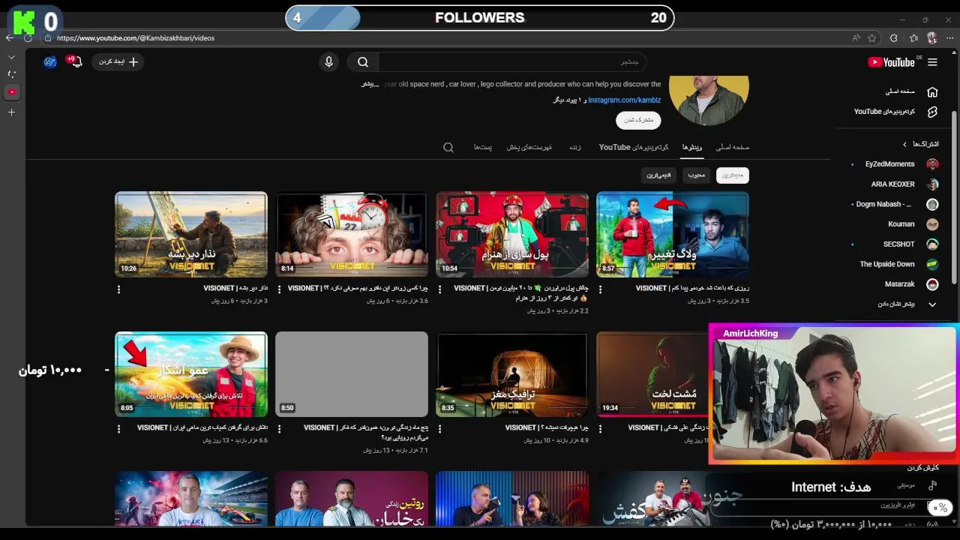960x540 pixels.
Task: Open the Home icon in YouTube sidebar
Action: click(x=932, y=91)
